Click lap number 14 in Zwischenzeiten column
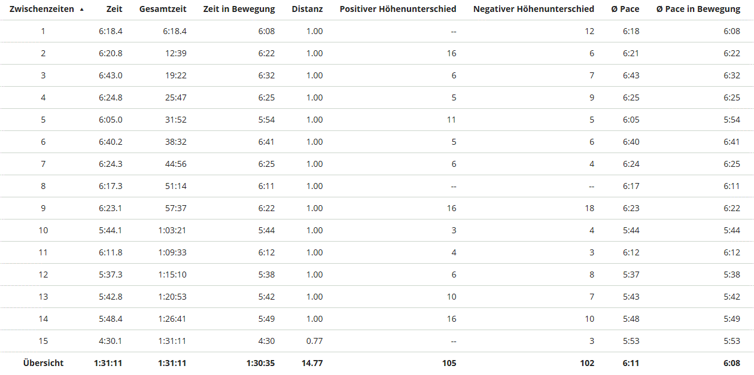The height and width of the screenshot is (375, 754). pos(43,319)
